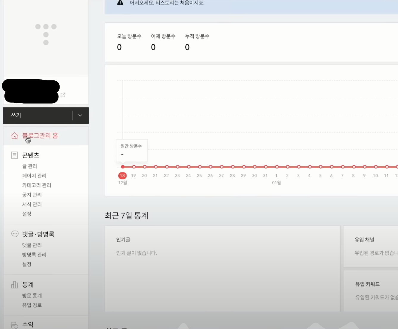
Task: Click the 일간 방문수 tooltip box
Action: tap(132, 150)
